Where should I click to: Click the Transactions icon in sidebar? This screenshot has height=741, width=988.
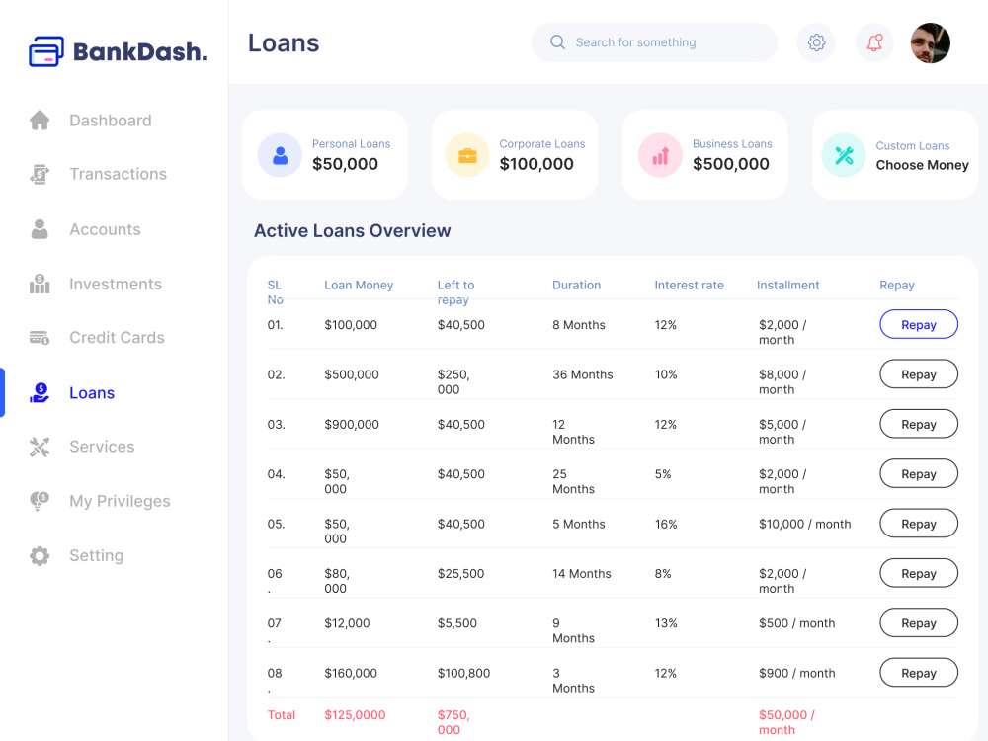(x=40, y=174)
